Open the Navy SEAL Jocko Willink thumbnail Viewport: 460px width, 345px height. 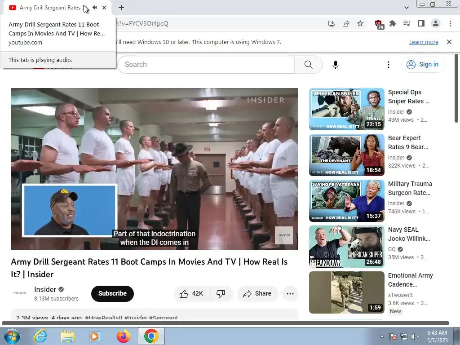[x=346, y=247]
